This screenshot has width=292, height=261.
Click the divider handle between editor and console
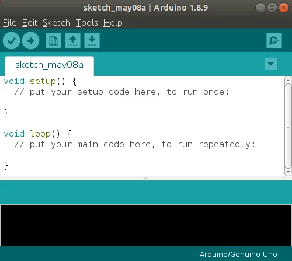146,178
